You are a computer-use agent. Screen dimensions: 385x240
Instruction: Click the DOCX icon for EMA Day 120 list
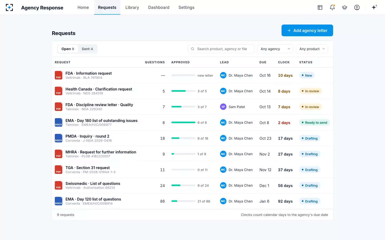(x=59, y=201)
